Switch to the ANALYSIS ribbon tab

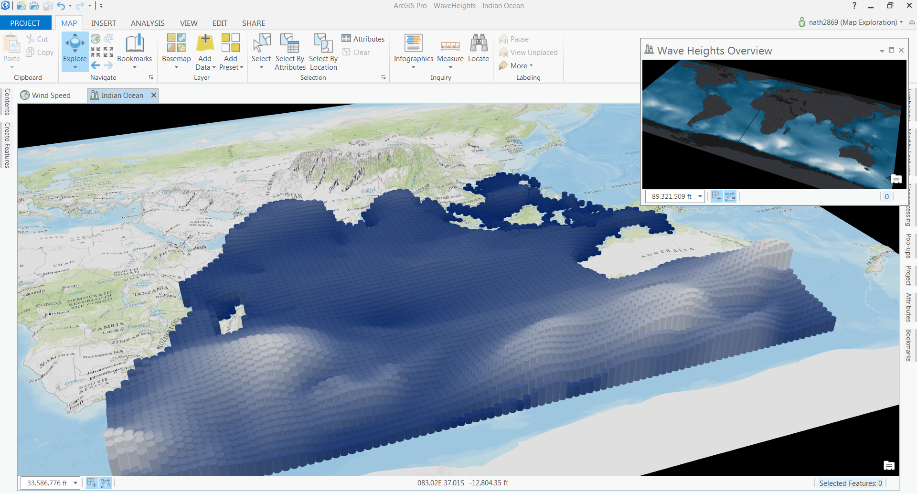tap(148, 23)
